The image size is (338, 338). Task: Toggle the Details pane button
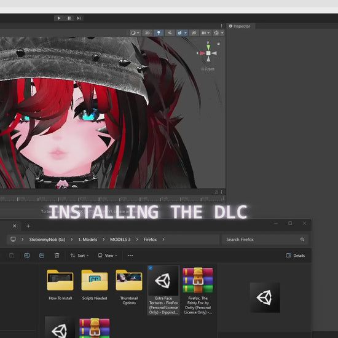tap(296, 256)
